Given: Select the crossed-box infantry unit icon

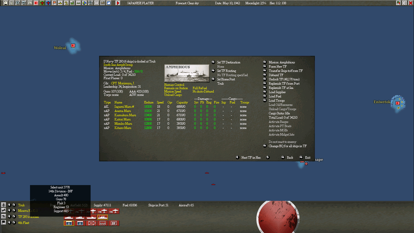Looking at the screenshot, I should pos(91,223).
